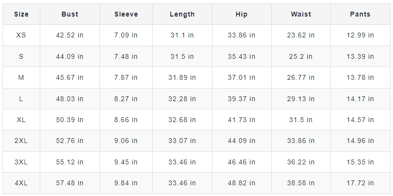Click the bust value 45.67 in

70,78
